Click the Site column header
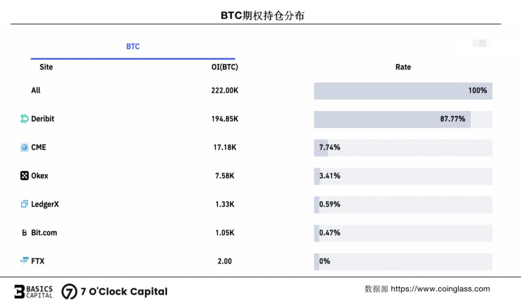The height and width of the screenshot is (304, 521). 46,67
